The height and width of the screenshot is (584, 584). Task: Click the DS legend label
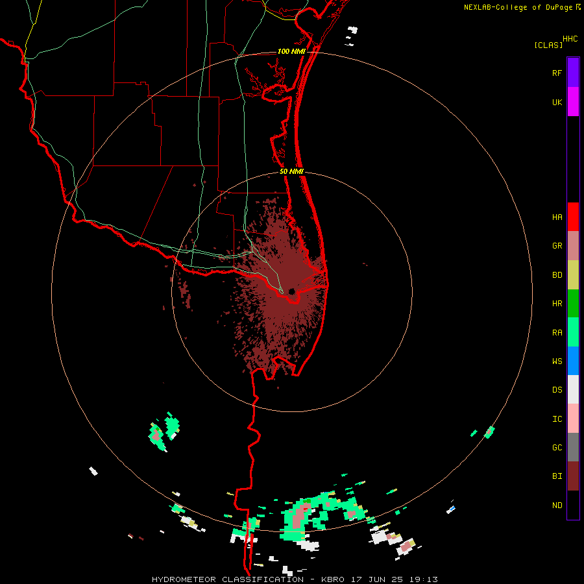pos(557,390)
